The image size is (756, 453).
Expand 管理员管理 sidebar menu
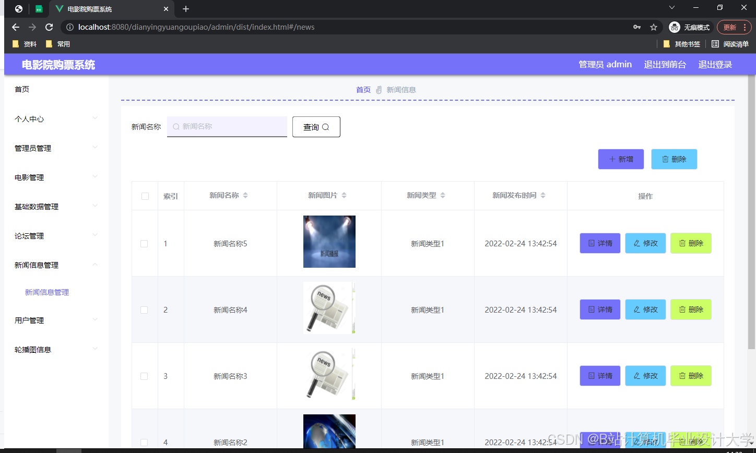56,148
